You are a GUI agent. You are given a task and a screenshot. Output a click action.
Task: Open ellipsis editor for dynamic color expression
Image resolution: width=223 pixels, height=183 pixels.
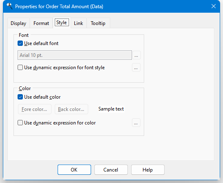[136, 122]
